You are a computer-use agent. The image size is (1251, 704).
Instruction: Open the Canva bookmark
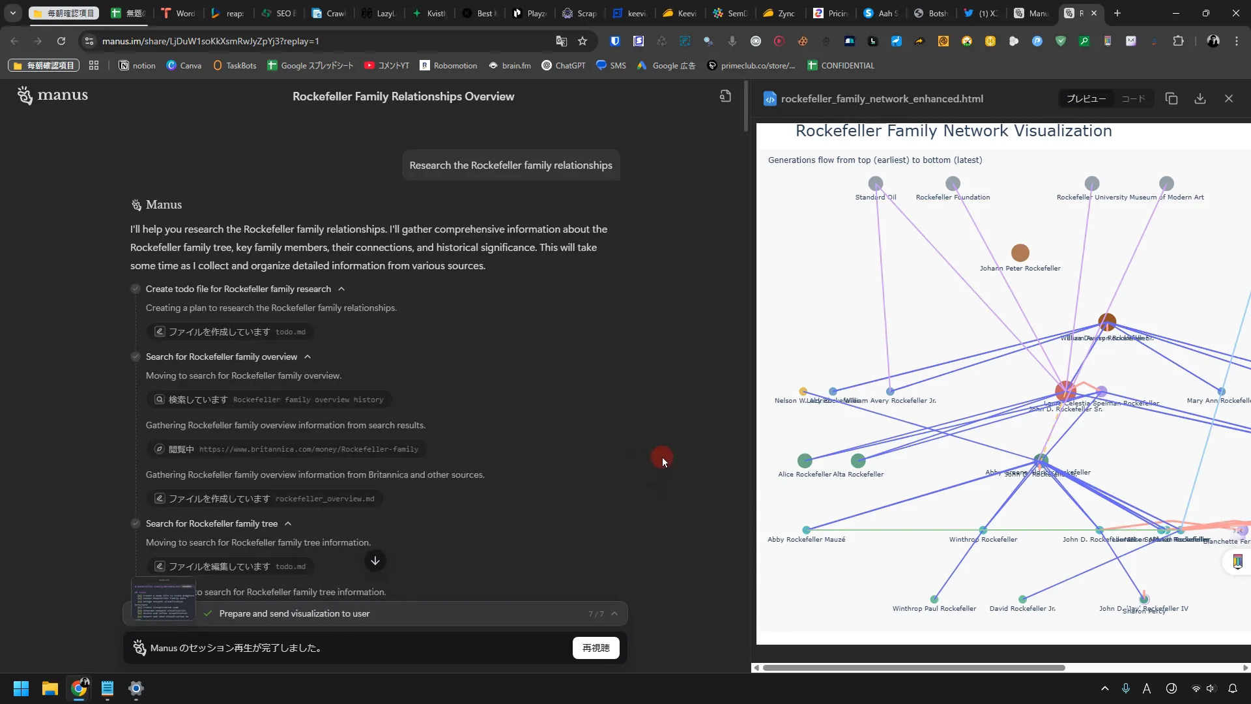pyautogui.click(x=184, y=66)
